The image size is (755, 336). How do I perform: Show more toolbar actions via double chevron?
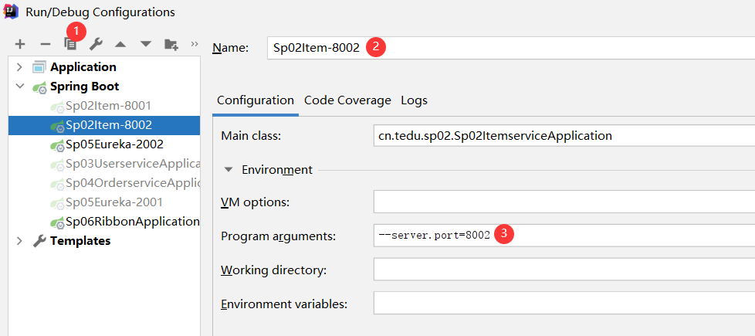pyautogui.click(x=195, y=43)
